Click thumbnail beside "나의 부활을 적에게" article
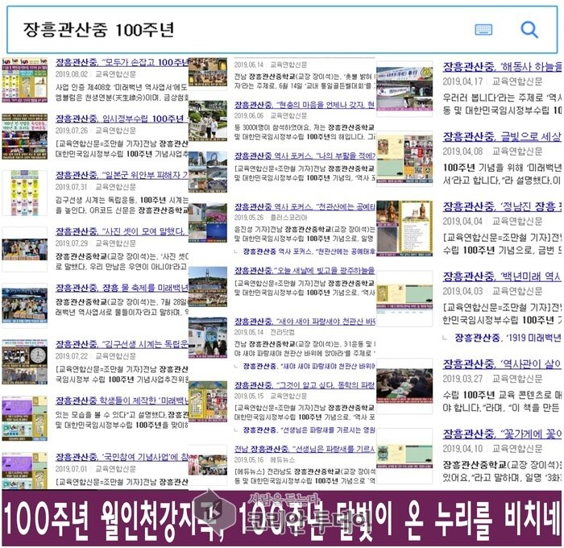The width and height of the screenshot is (564, 548). pyautogui.click(x=208, y=172)
